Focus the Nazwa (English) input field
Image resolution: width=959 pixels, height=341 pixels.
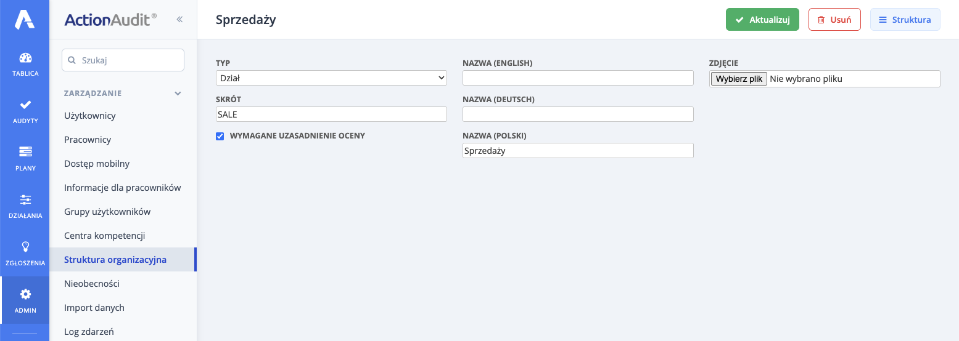pos(578,78)
